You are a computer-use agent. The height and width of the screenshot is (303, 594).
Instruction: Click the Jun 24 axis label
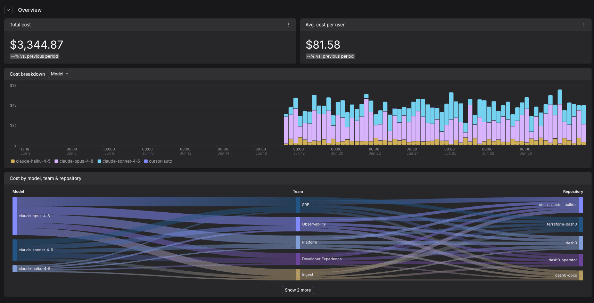(412, 154)
